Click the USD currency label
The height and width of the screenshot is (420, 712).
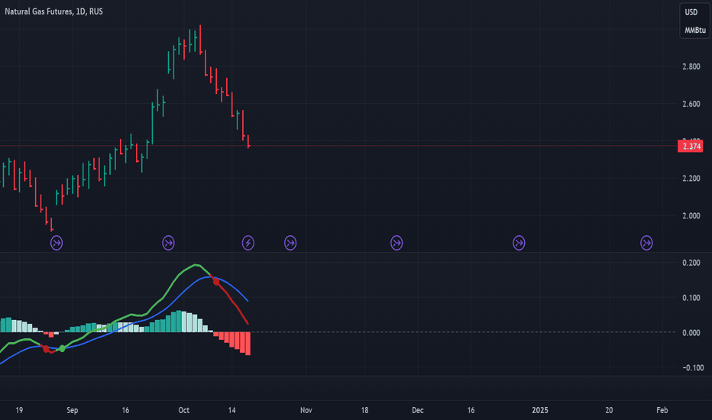[691, 12]
